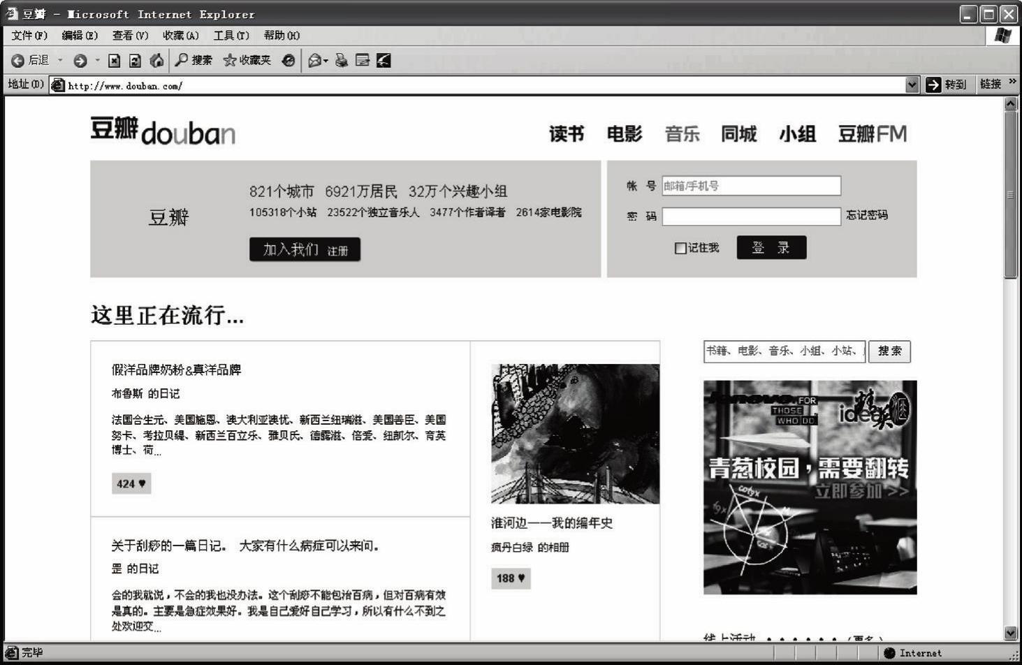Click the Edit page icon in toolbar
The height and width of the screenshot is (665, 1022).
point(363,61)
